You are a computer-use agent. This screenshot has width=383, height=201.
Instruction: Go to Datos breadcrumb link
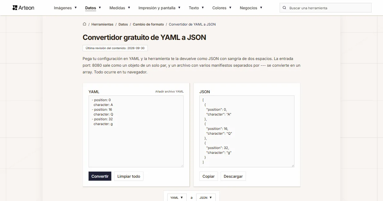point(123,24)
